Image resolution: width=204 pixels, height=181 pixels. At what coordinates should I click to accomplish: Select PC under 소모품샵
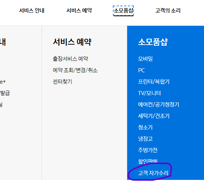[x=142, y=70]
